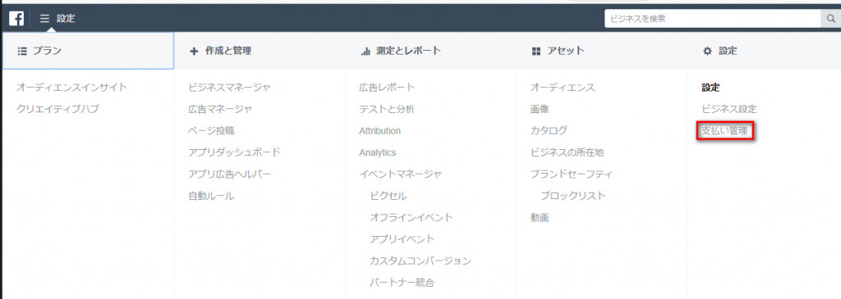The height and width of the screenshot is (299, 841).
Task: Click the gear icon beside 設定
Action: [x=707, y=51]
